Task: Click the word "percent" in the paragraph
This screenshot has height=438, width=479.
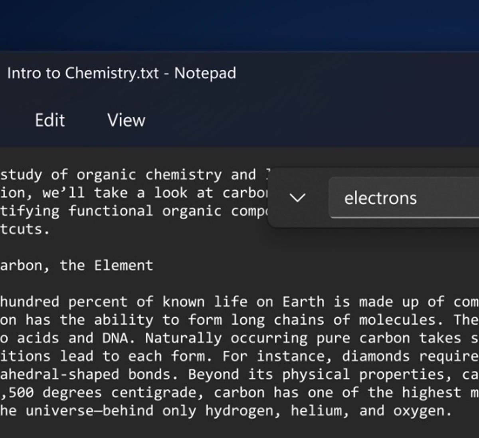Action: tap(97, 302)
